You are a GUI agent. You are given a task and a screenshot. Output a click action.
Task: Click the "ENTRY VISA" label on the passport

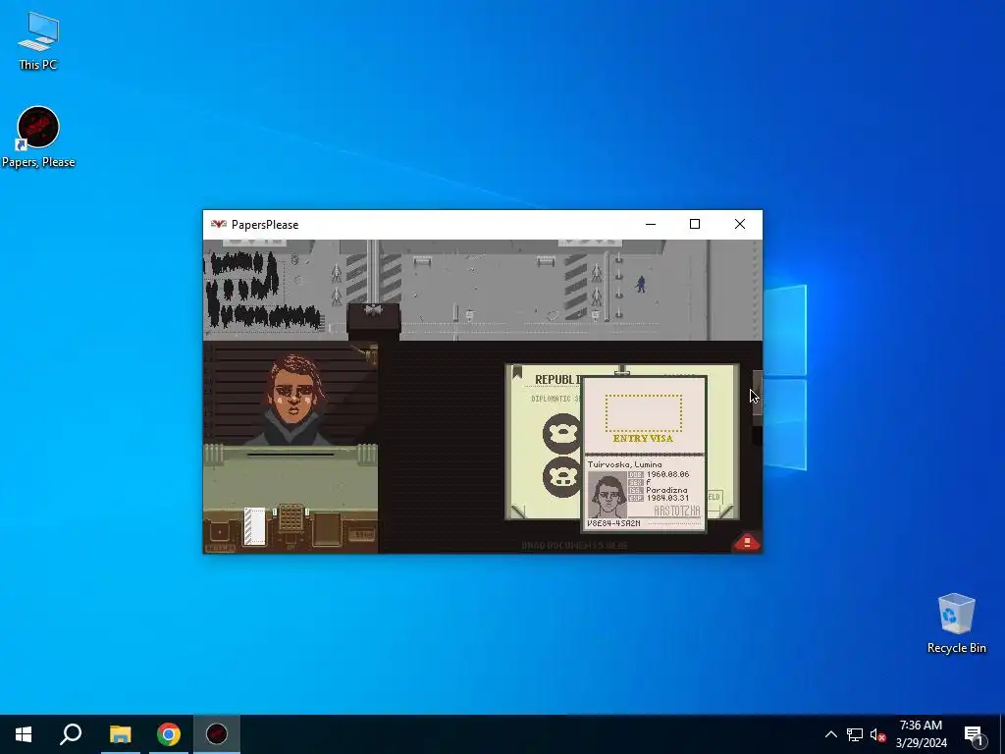click(x=643, y=439)
